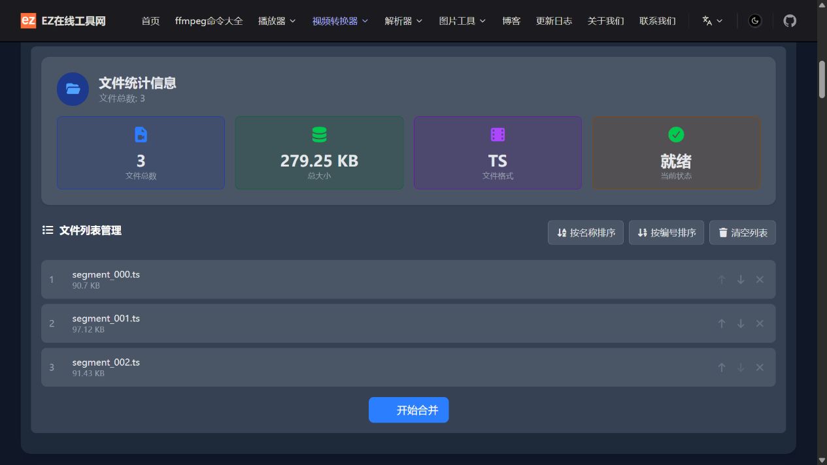Click the 90.7 KB size text

[86, 285]
